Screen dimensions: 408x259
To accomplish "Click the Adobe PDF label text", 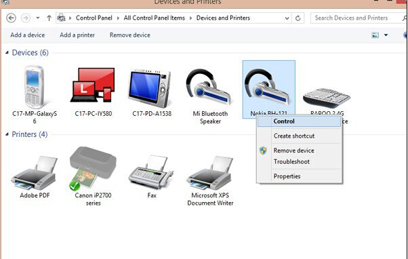I will [x=35, y=195].
